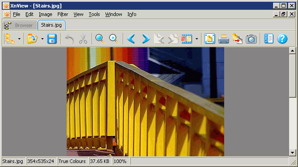Expand the browser tree dropdown arrow
The height and width of the screenshot is (167, 298).
pyautogui.click(x=19, y=39)
